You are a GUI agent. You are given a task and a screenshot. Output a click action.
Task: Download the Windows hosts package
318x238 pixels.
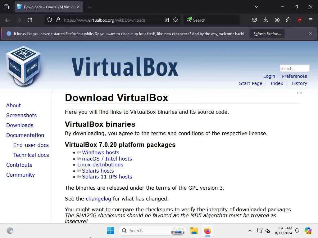[101, 152]
